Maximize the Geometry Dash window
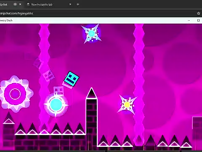This screenshot has height=152, width=202. (198, 20)
